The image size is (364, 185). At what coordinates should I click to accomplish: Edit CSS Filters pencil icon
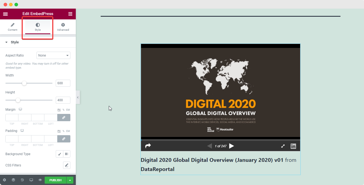click(67, 165)
